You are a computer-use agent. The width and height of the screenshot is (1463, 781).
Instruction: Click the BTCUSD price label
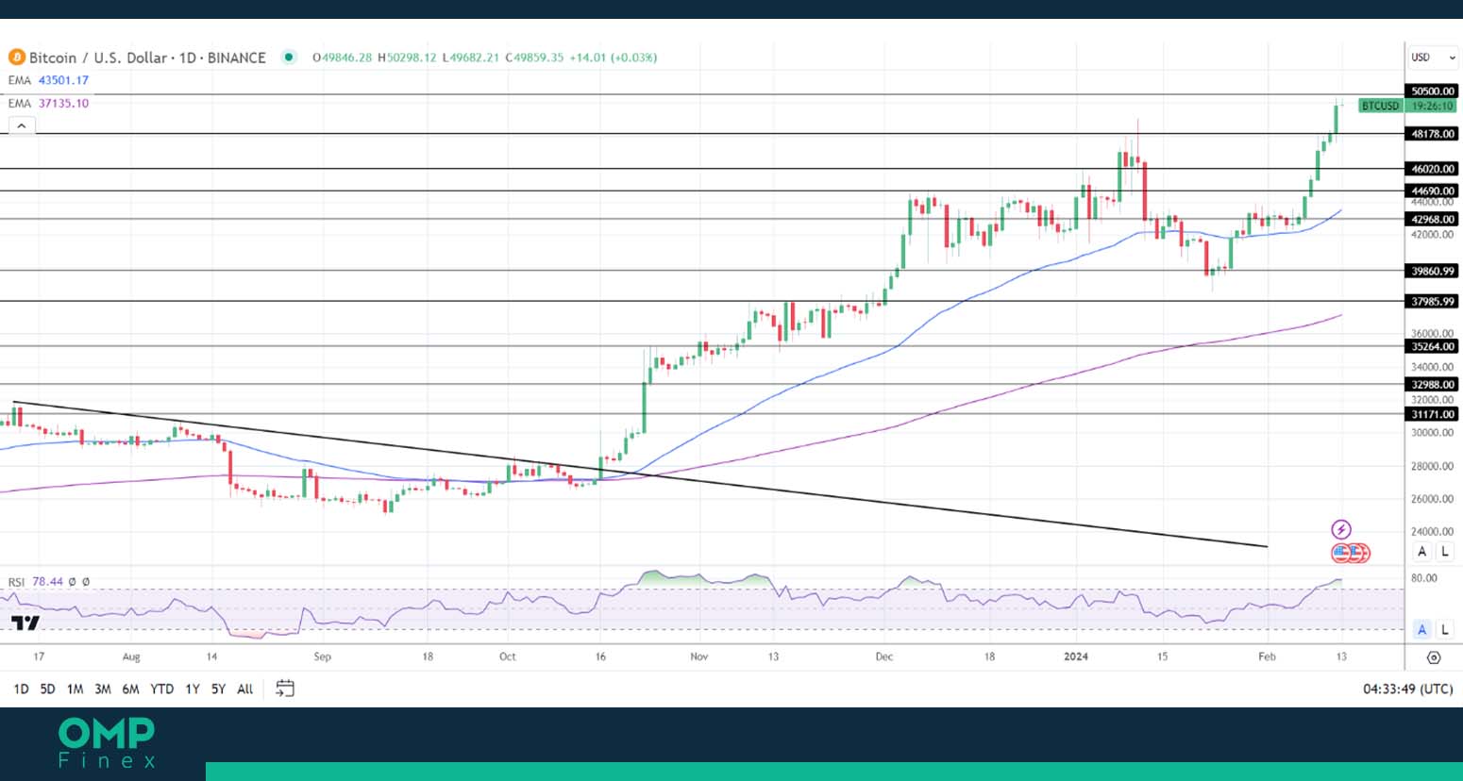[1380, 106]
